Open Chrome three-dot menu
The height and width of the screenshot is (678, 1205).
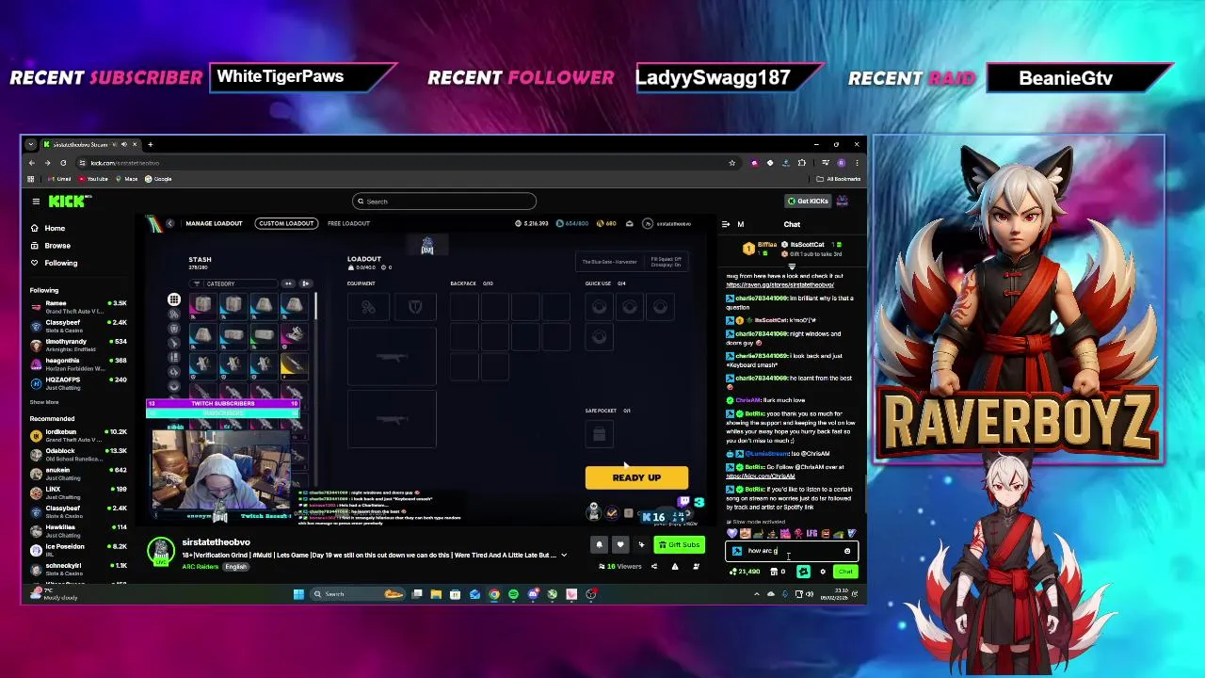coord(856,163)
